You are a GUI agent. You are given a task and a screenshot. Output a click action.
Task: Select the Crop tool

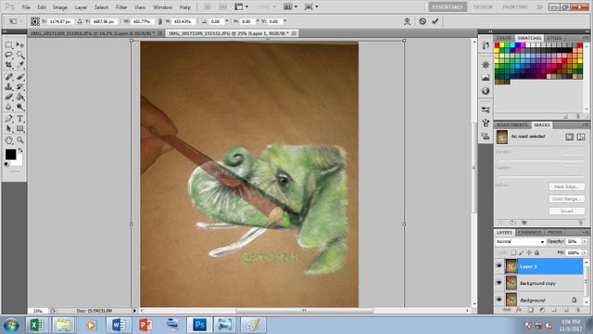pyautogui.click(x=8, y=65)
